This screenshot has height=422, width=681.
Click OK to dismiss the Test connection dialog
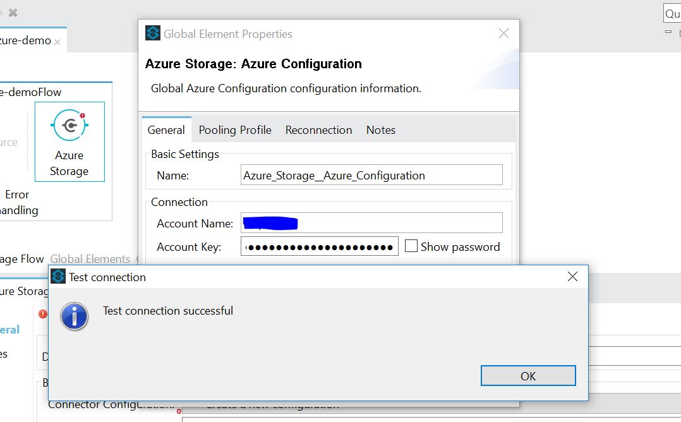(x=528, y=375)
